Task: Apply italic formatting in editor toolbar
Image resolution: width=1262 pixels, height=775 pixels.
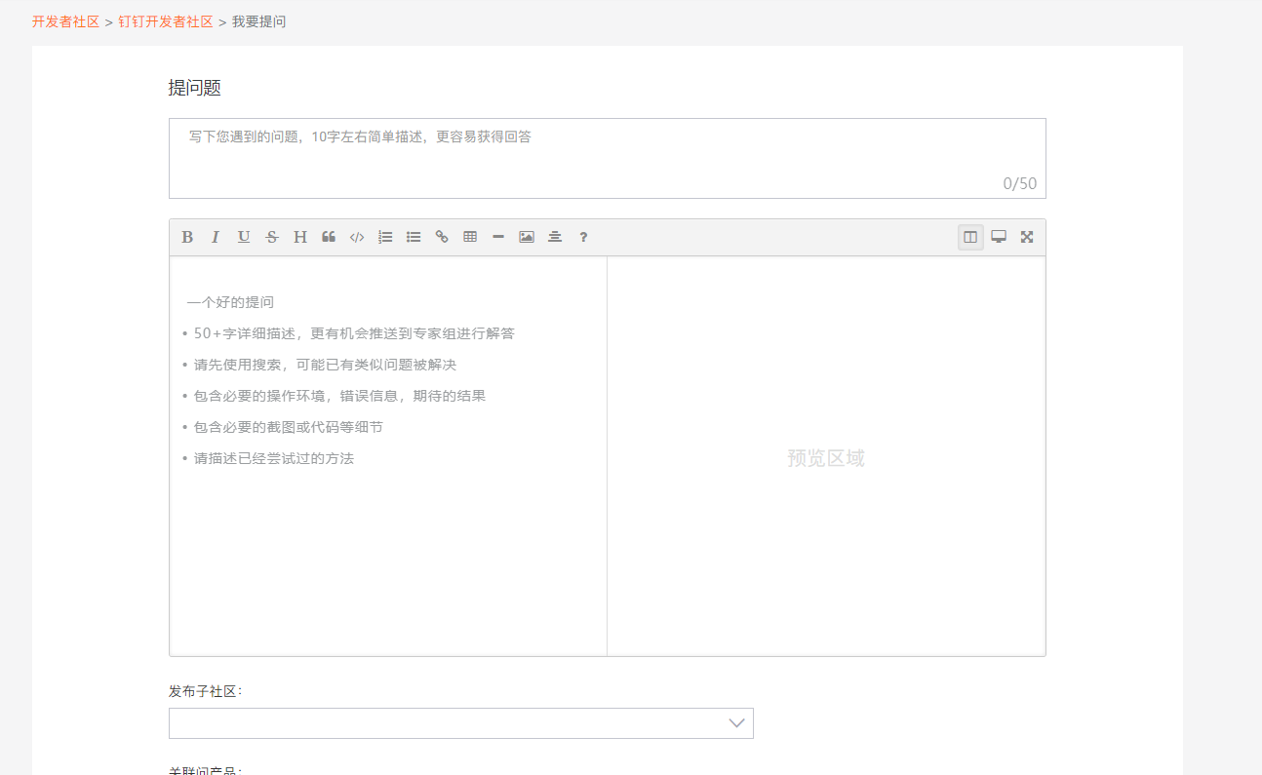Action: (216, 237)
